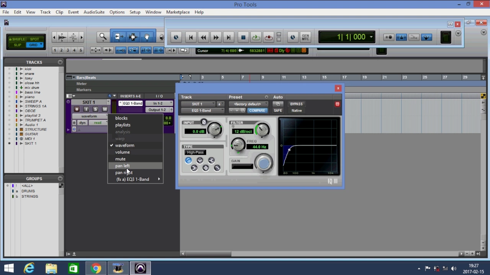The height and width of the screenshot is (275, 490).
Task: Choose 'volume' from track view menu
Action: pyautogui.click(x=122, y=152)
